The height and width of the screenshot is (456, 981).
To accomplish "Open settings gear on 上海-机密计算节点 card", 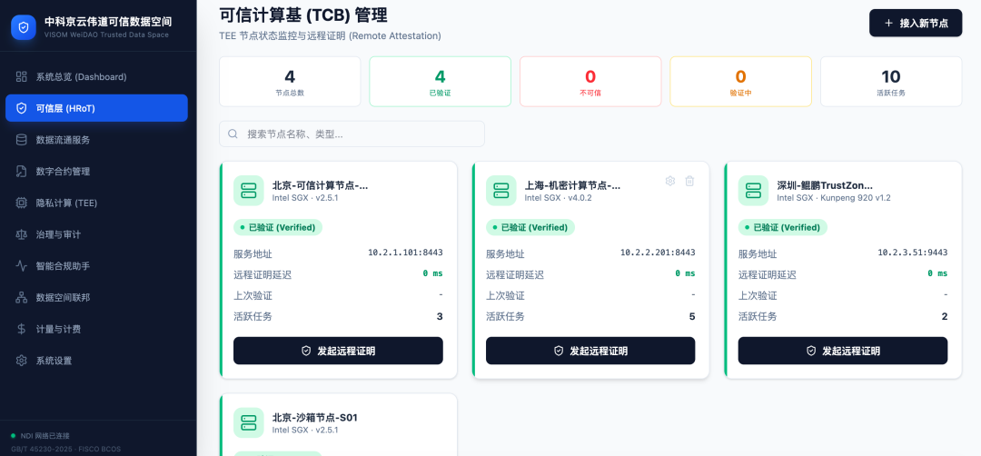I will click(670, 181).
